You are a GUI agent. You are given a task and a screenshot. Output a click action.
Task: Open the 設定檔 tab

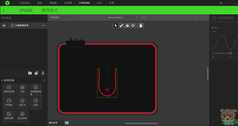click(x=68, y=3)
